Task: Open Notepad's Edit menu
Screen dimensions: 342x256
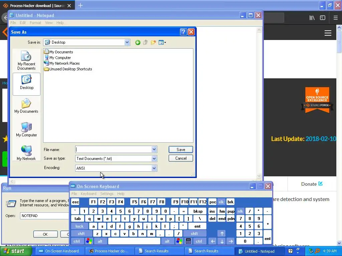Action: point(23,23)
